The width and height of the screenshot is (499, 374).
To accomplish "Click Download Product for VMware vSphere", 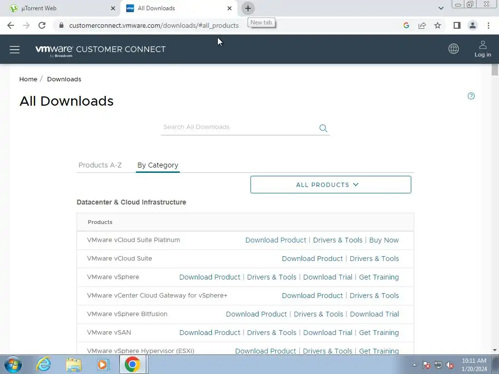I will point(210,277).
